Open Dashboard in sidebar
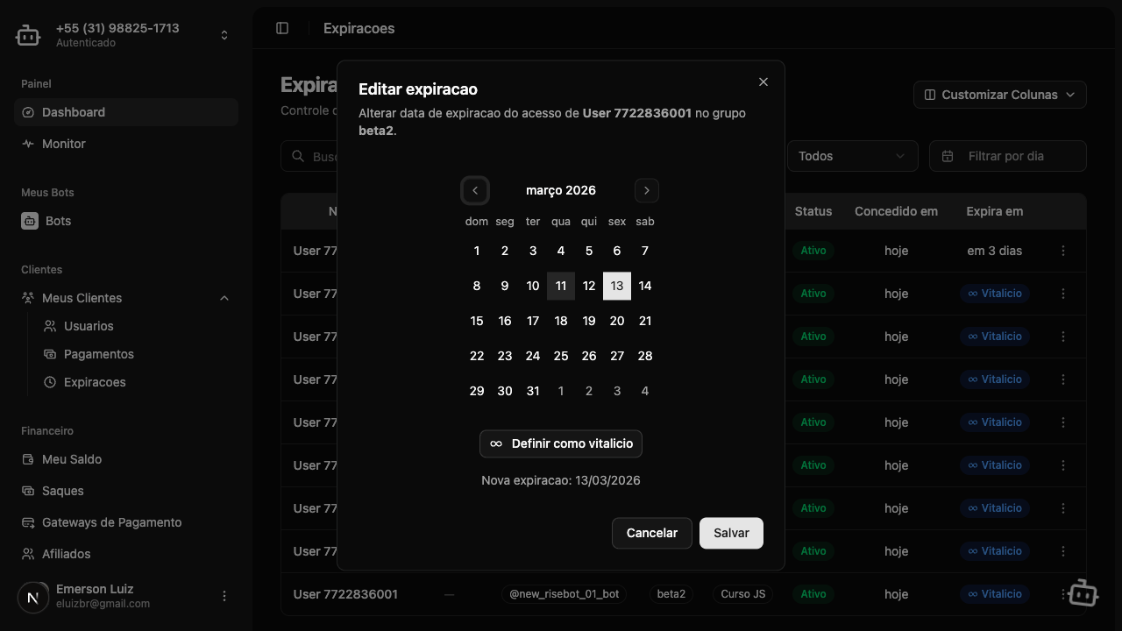 tap(126, 112)
